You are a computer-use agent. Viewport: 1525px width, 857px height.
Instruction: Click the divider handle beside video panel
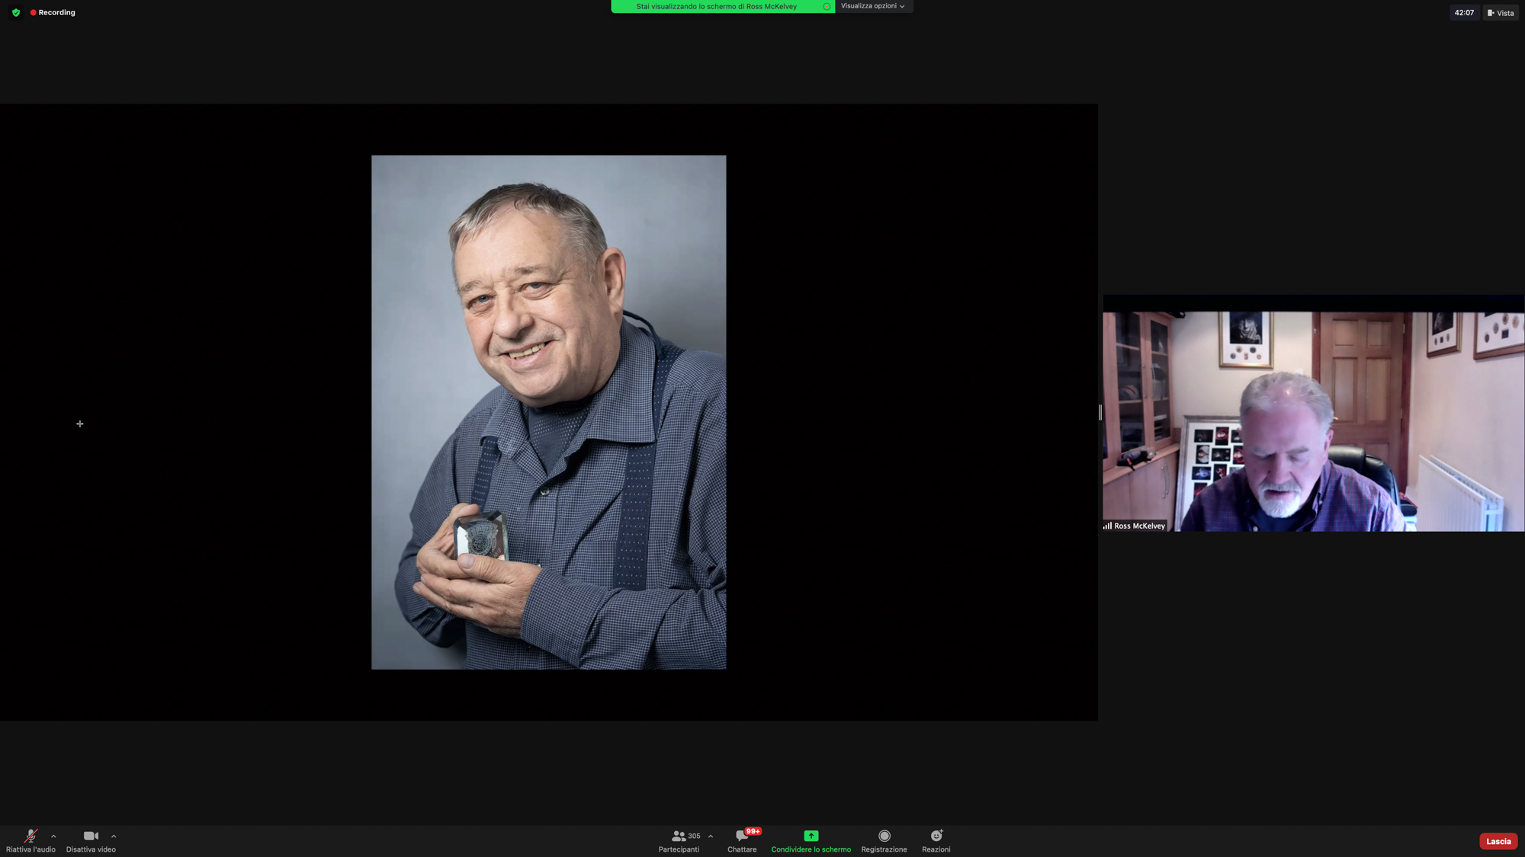click(x=1100, y=412)
